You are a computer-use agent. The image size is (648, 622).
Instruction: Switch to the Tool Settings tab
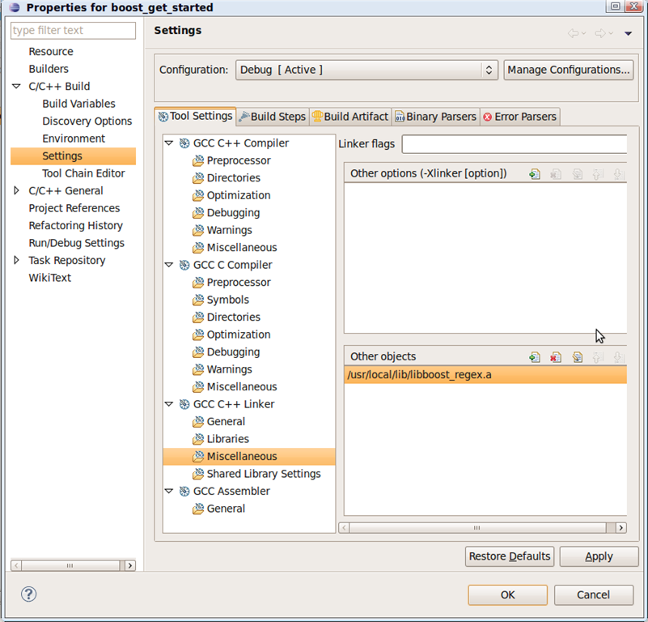[196, 117]
